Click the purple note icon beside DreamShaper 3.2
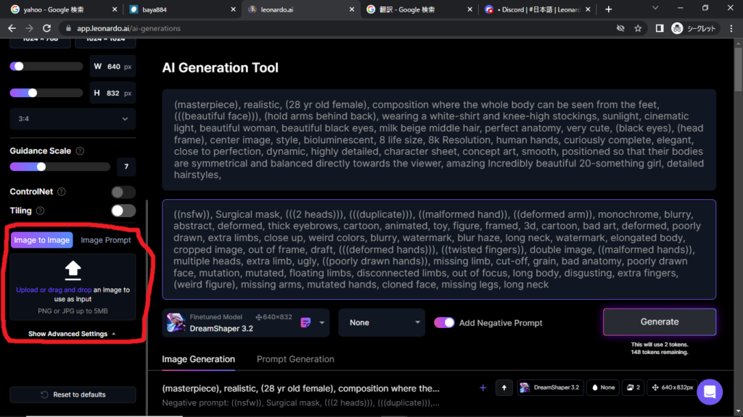 pyautogui.click(x=305, y=322)
